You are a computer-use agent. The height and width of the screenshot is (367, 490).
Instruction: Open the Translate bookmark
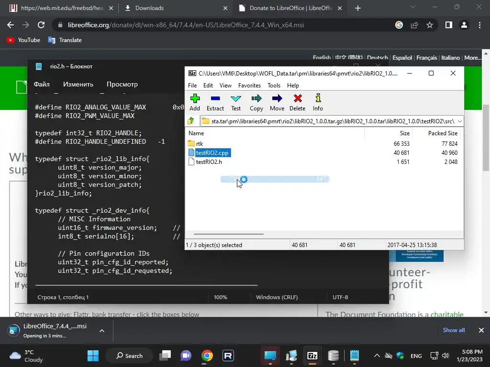pyautogui.click(x=65, y=40)
